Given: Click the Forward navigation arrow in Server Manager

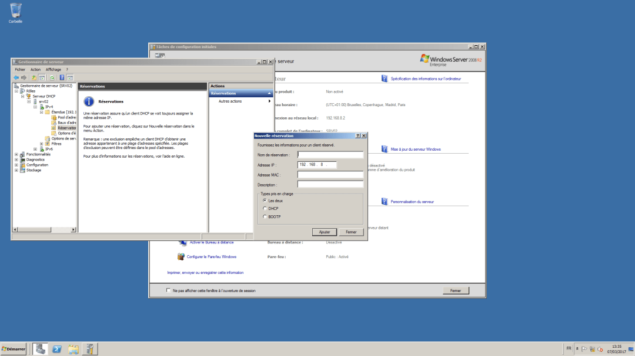Looking at the screenshot, I should [23, 77].
